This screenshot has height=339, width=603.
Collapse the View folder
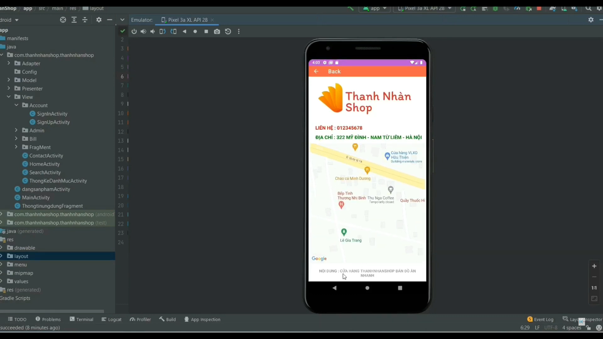[9, 97]
